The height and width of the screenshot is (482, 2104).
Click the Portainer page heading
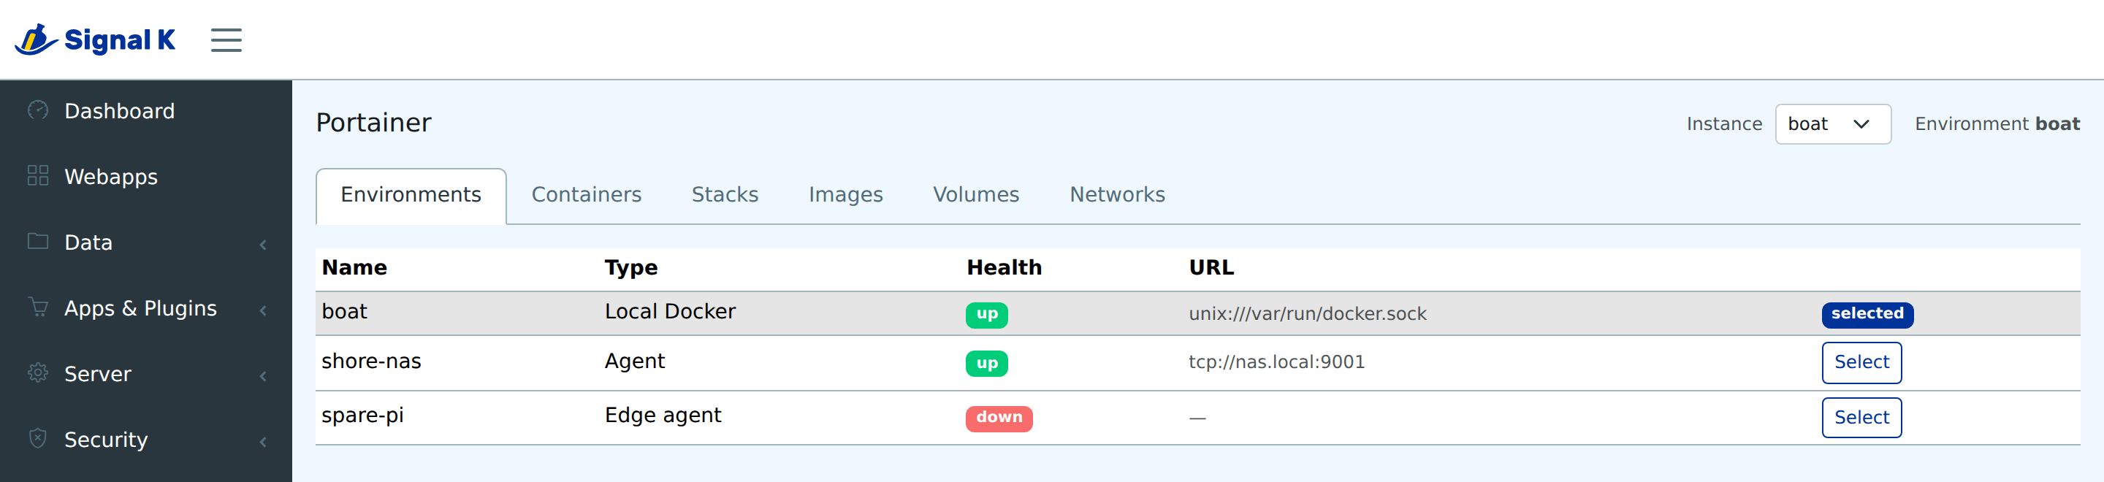[373, 123]
